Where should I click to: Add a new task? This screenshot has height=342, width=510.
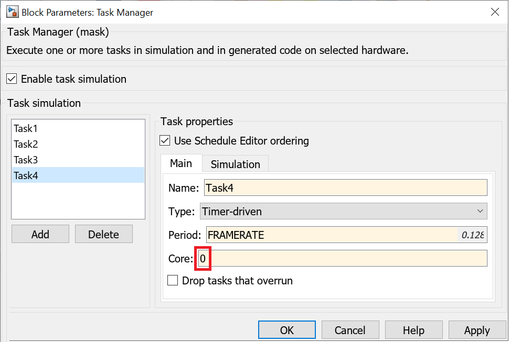pos(40,234)
